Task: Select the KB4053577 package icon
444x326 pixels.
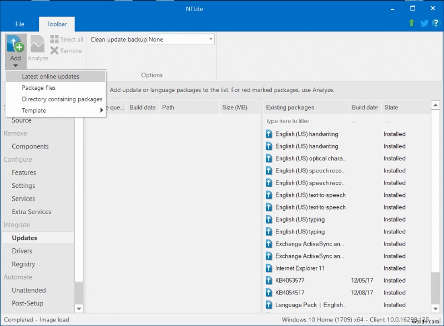Action: click(269, 280)
